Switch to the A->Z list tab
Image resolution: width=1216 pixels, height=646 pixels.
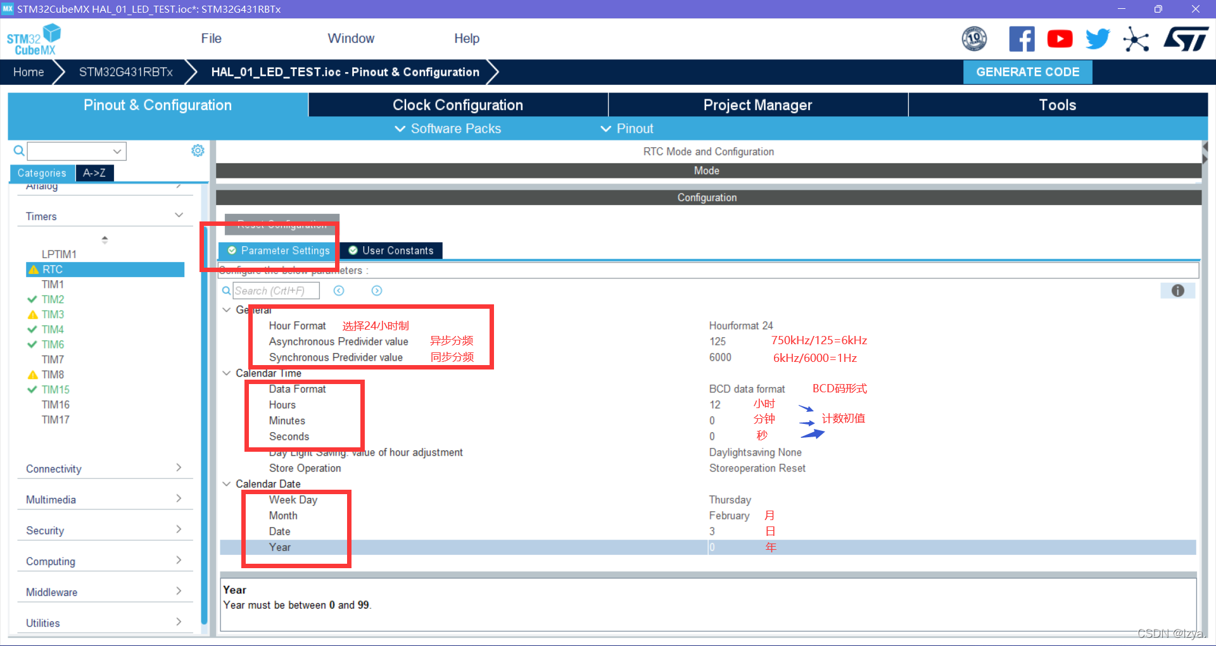pos(94,173)
